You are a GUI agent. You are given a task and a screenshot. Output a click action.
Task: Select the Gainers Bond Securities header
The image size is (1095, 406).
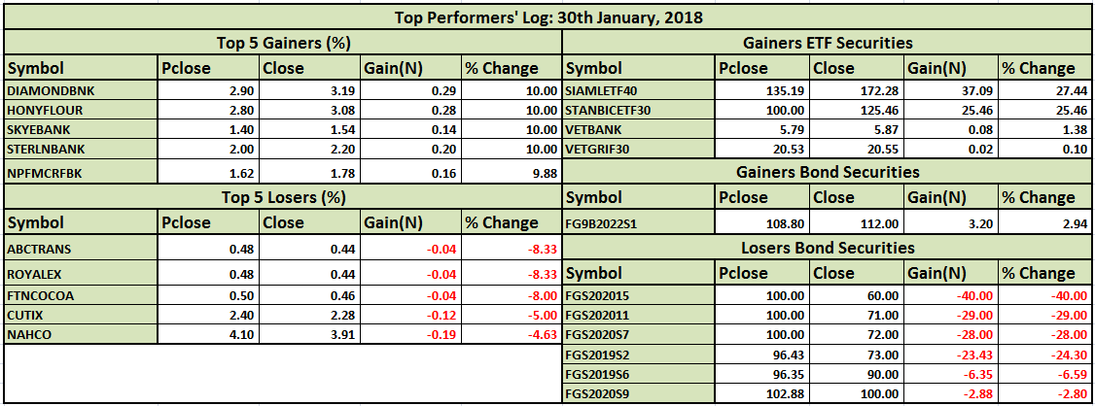[827, 172]
